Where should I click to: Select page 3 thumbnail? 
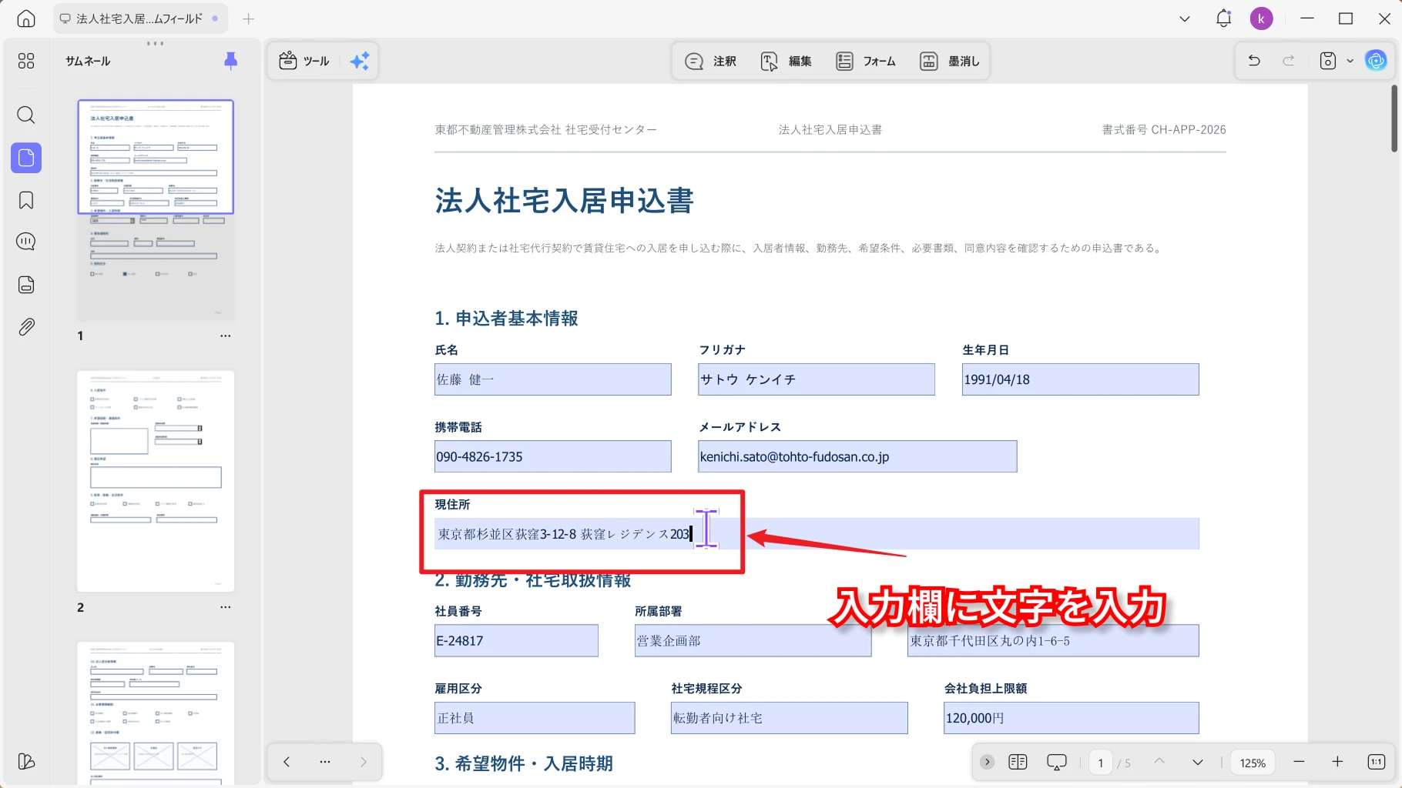coord(156,713)
